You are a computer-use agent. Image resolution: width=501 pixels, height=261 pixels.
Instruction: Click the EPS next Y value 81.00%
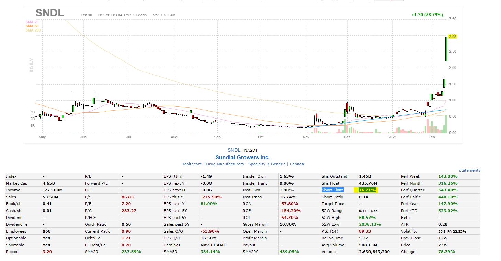point(209,204)
